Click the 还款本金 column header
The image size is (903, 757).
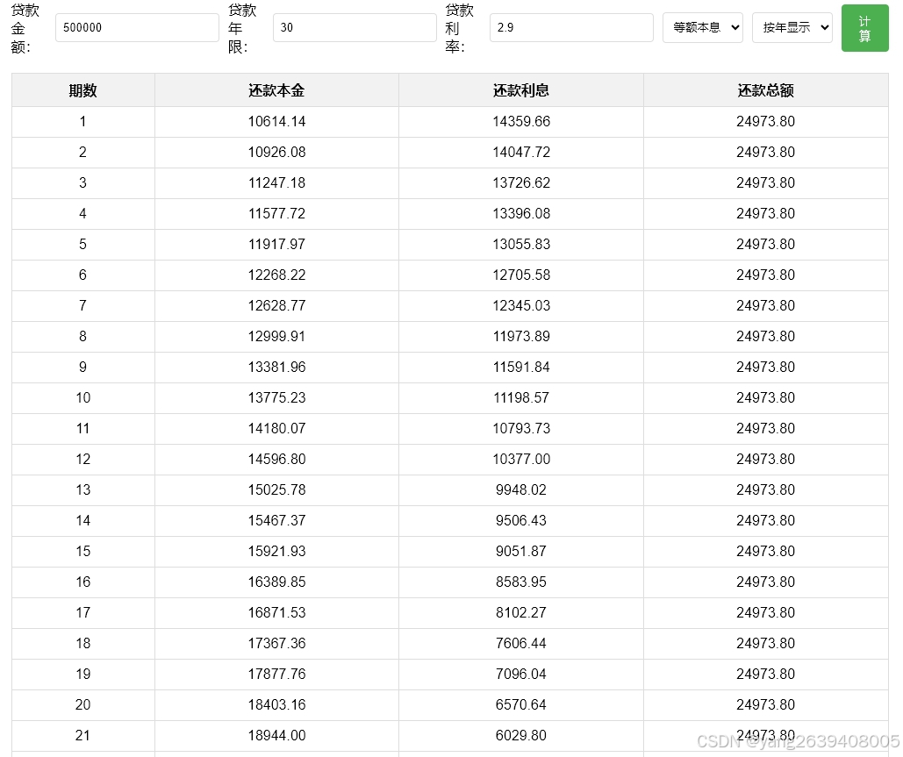pyautogui.click(x=276, y=90)
